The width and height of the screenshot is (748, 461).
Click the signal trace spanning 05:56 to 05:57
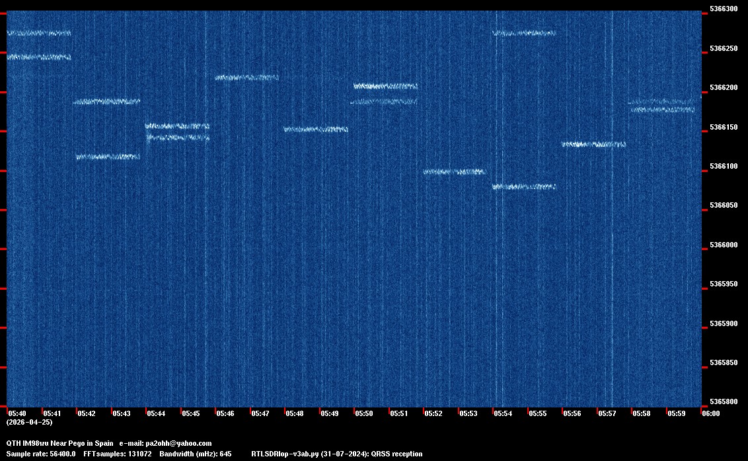pos(593,144)
